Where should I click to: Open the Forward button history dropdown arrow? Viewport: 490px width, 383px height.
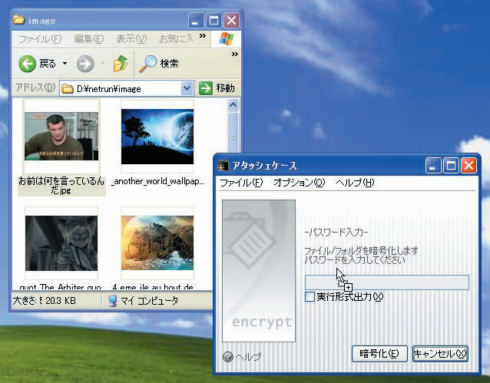pyautogui.click(x=102, y=64)
